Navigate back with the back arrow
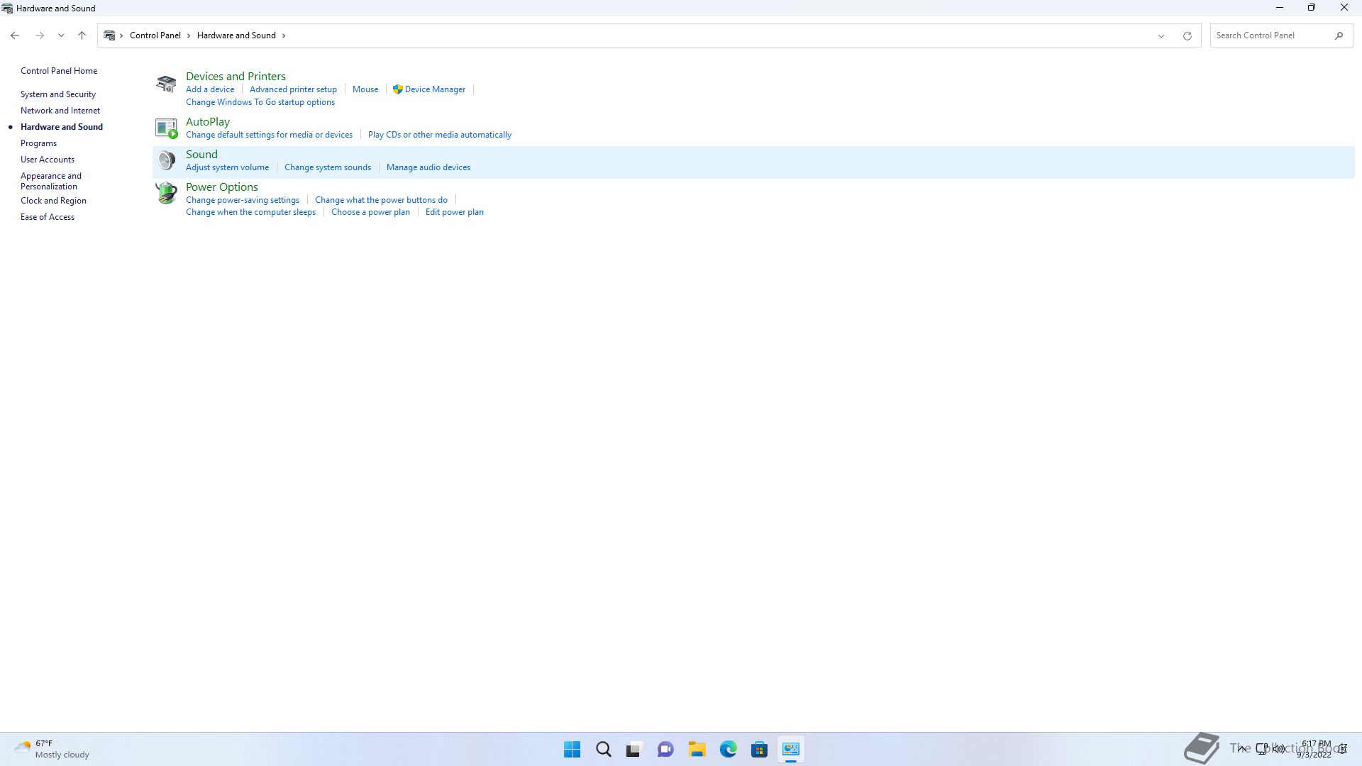This screenshot has height=766, width=1362. [x=15, y=35]
